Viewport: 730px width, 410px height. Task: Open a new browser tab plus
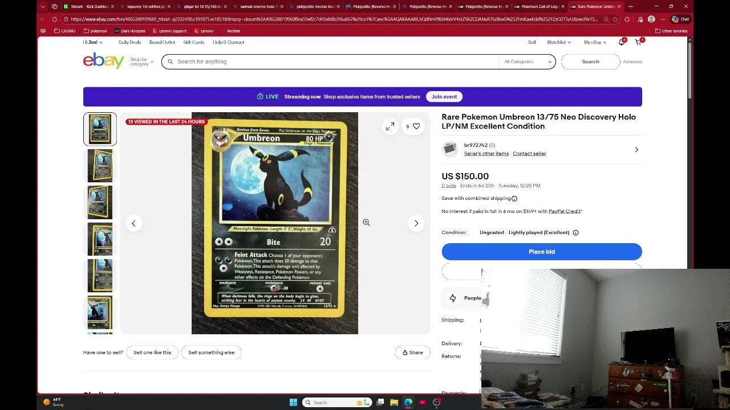click(630, 6)
